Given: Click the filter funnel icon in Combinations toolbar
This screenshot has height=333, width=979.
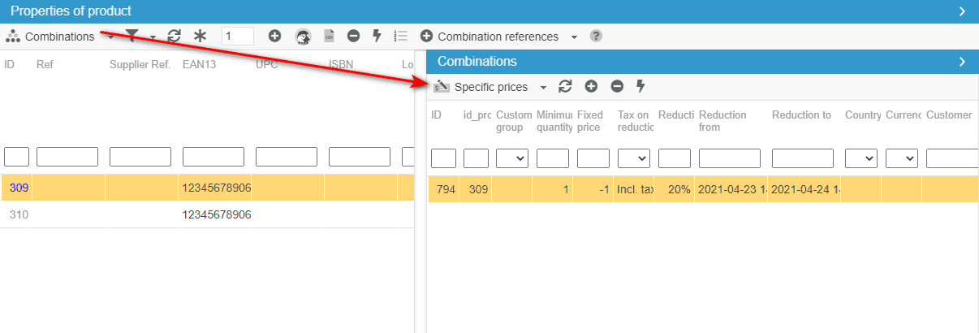Looking at the screenshot, I should (x=132, y=36).
